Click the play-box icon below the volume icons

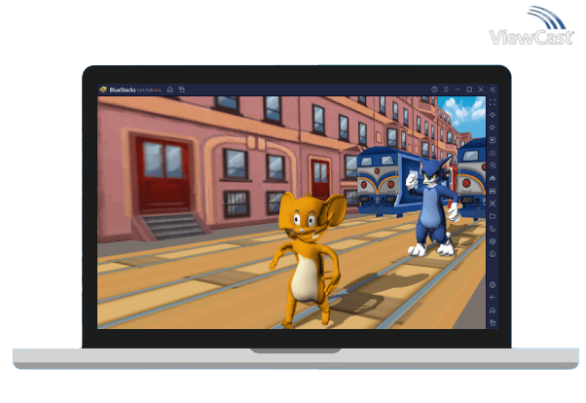[x=493, y=140]
